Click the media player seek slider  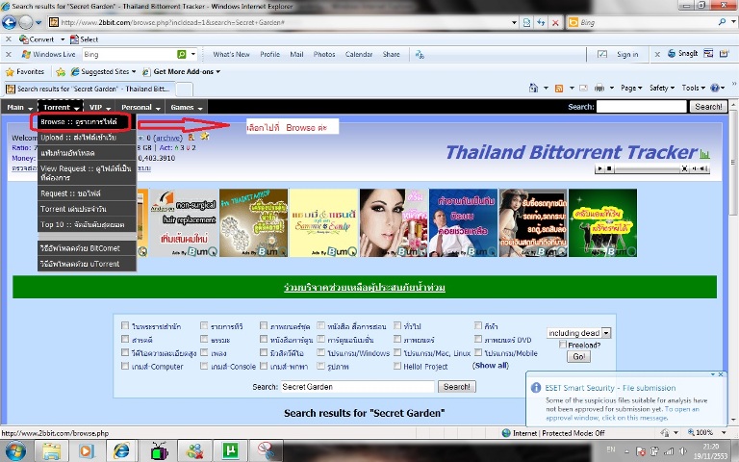[x=647, y=168]
